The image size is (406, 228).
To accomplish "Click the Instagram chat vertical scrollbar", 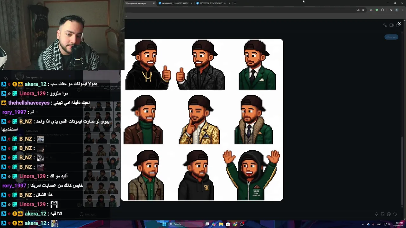I will click(403, 171).
